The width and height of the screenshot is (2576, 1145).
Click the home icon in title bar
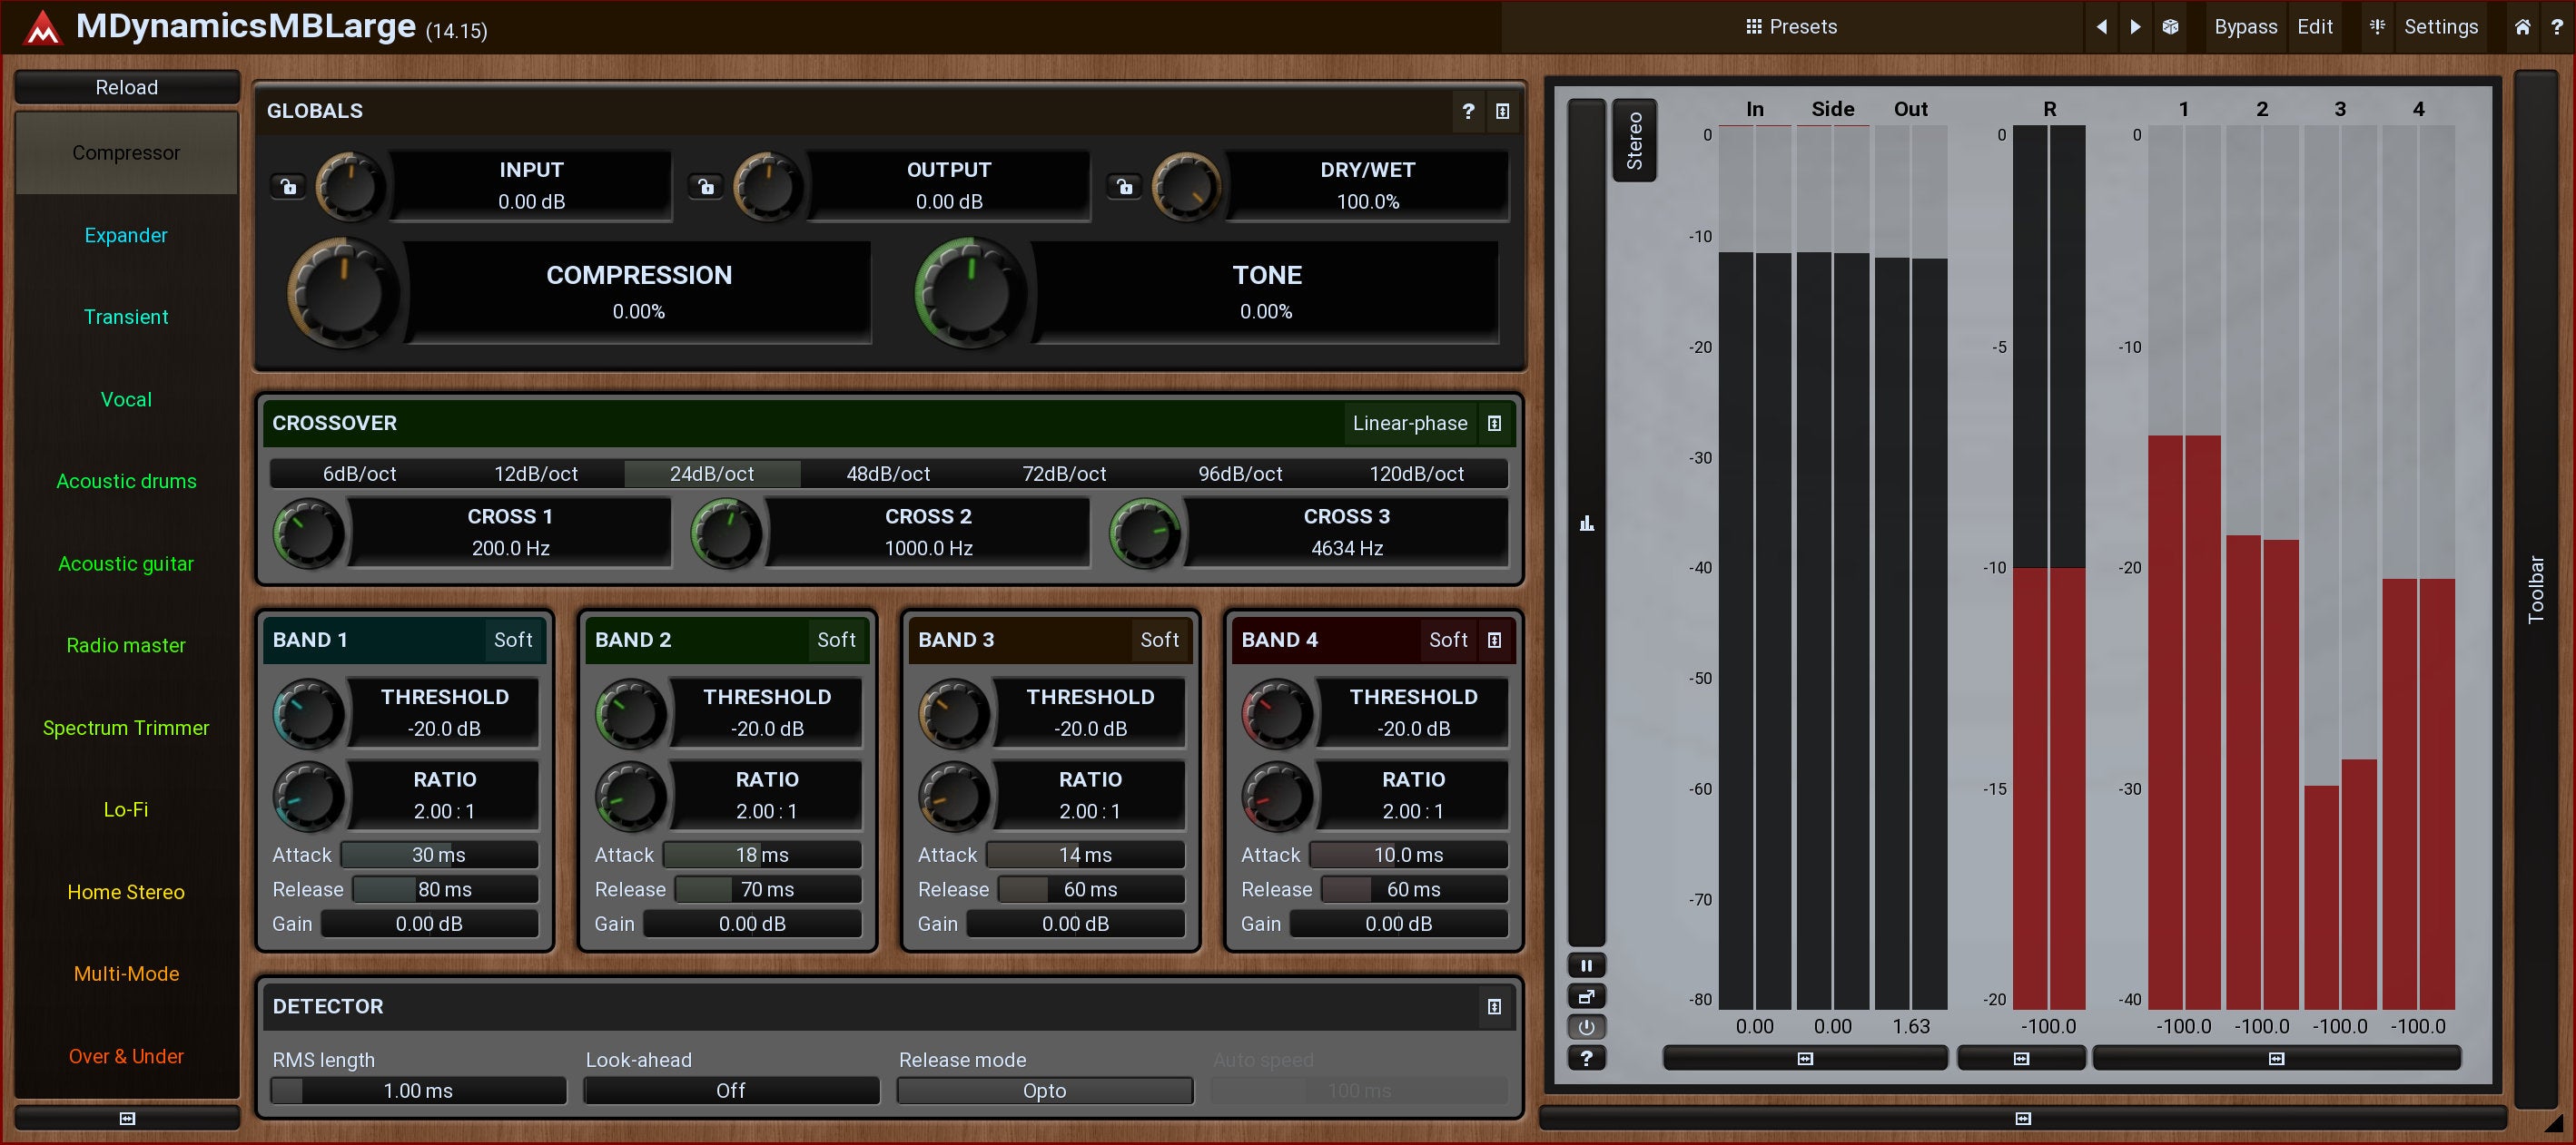[x=2522, y=27]
